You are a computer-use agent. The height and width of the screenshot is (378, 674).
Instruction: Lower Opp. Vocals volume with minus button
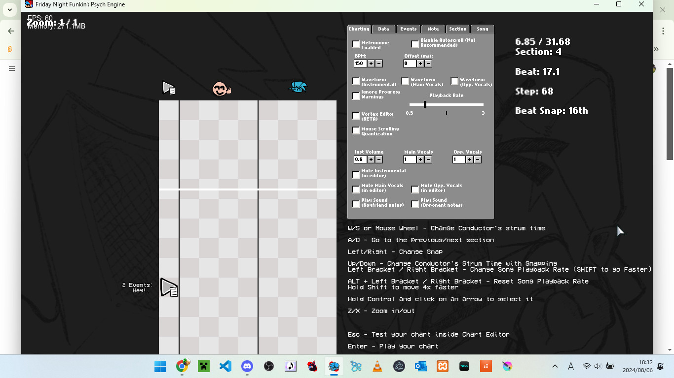pyautogui.click(x=478, y=159)
